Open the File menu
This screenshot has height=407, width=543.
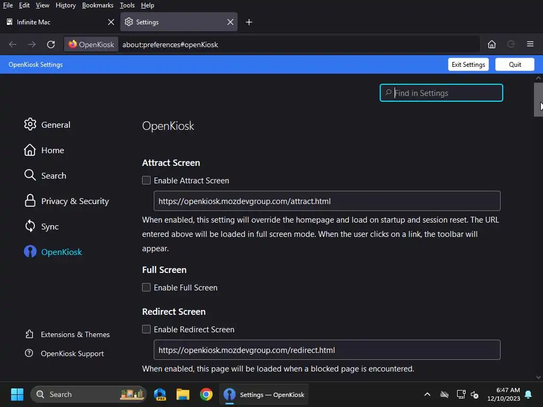click(8, 5)
